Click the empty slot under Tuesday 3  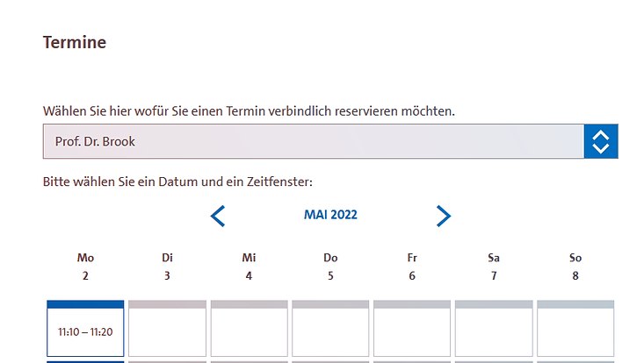click(167, 331)
